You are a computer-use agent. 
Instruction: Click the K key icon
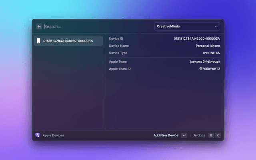pyautogui.click(x=218, y=135)
